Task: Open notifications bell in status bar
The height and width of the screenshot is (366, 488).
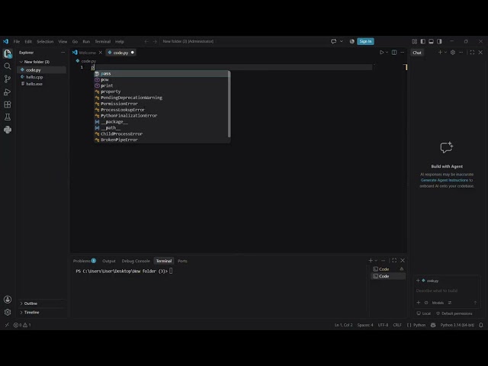Action: (481, 325)
